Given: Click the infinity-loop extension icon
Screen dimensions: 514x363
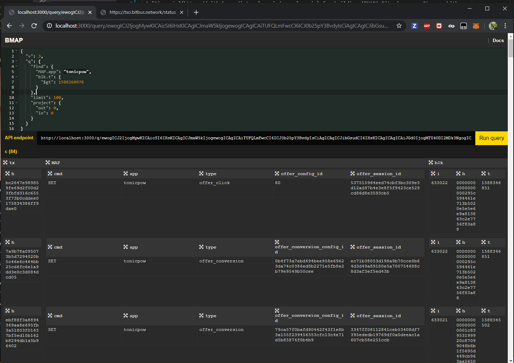Looking at the screenshot, I should point(451,26).
